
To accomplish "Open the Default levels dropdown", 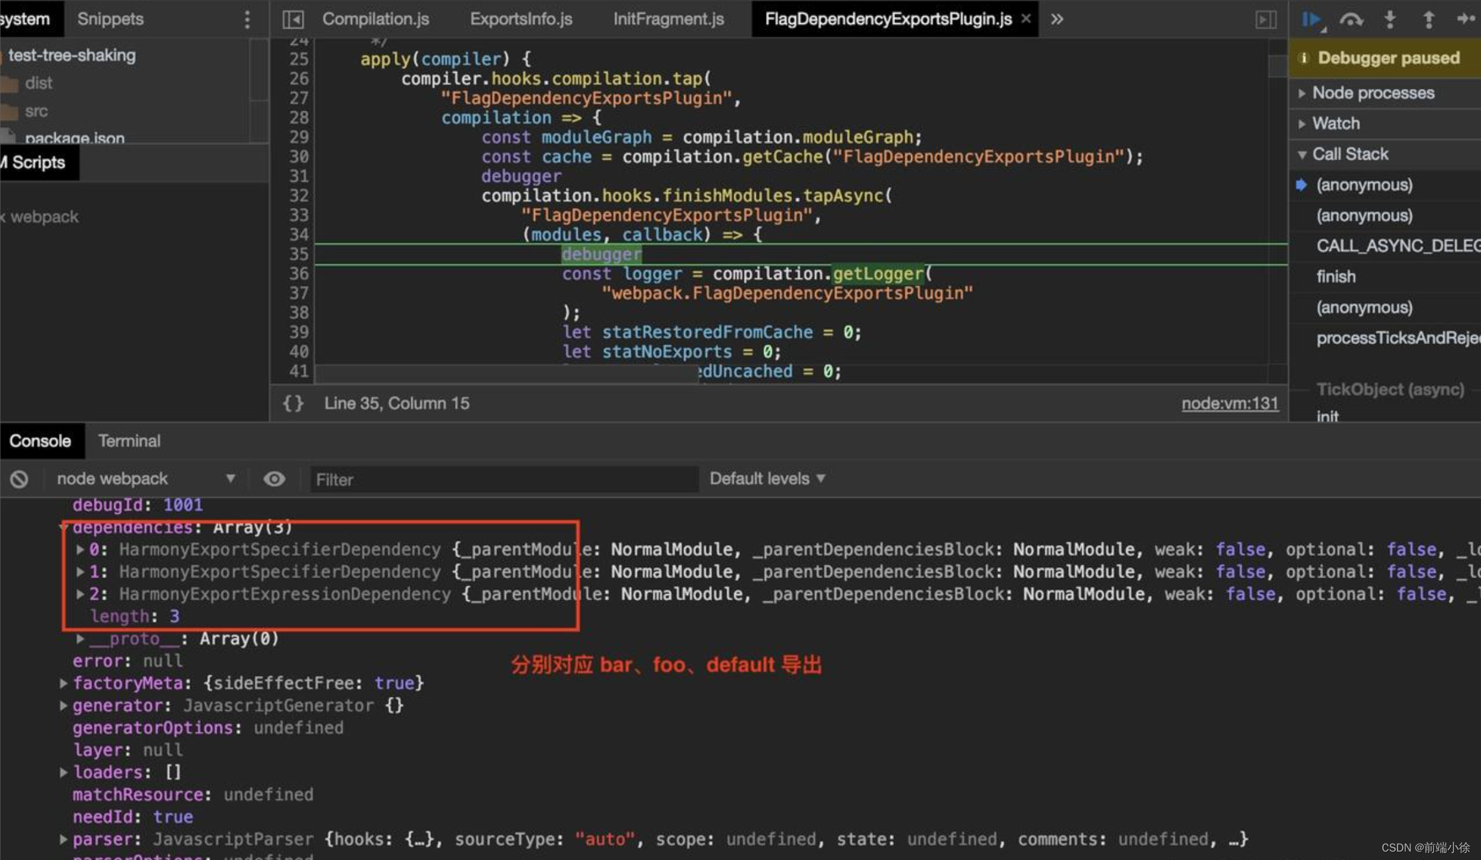I will coord(767,479).
